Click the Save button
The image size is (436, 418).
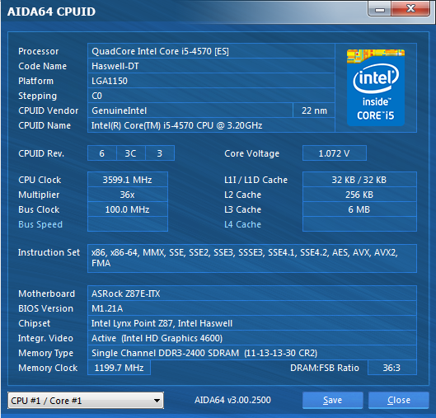332,400
